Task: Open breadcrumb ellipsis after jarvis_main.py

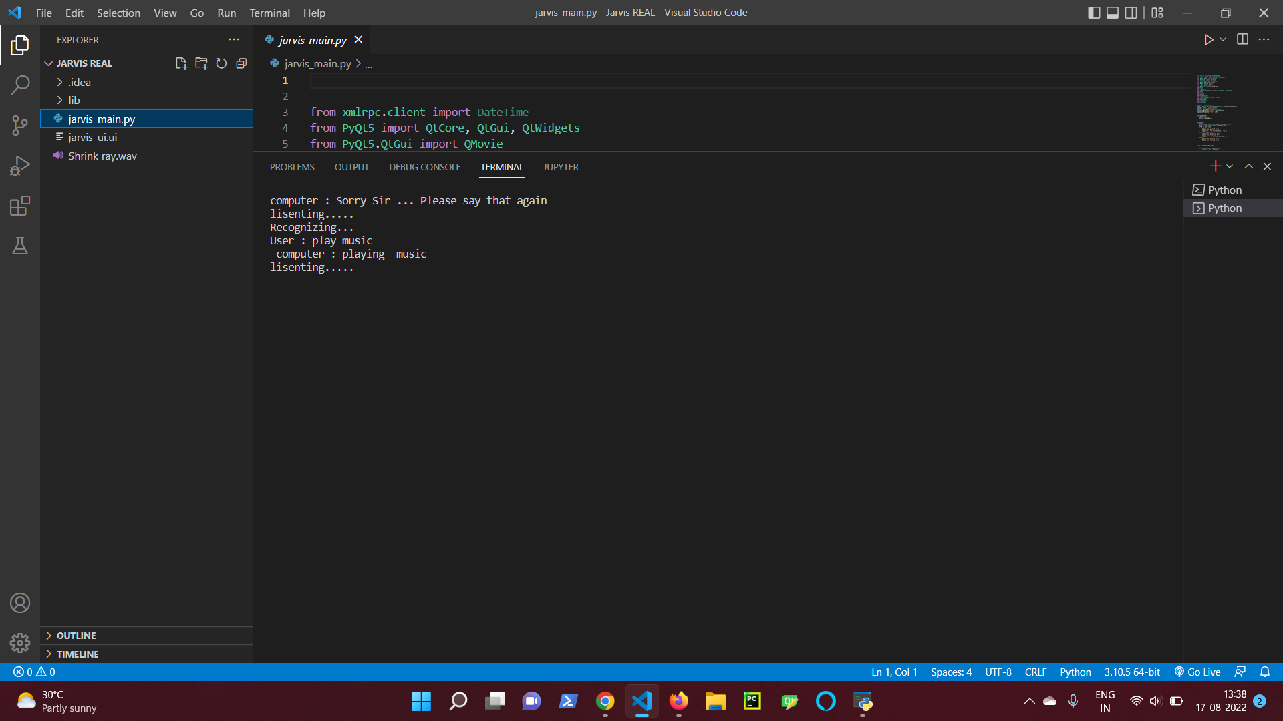Action: pos(368,64)
